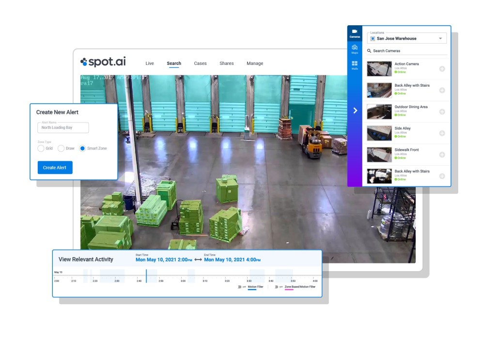Open the Cameras sidebar icon
The width and height of the screenshot is (496, 355).
pos(355,33)
